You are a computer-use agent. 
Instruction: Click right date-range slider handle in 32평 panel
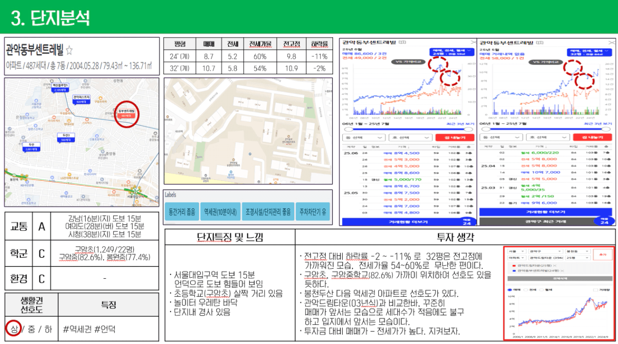[606, 129]
